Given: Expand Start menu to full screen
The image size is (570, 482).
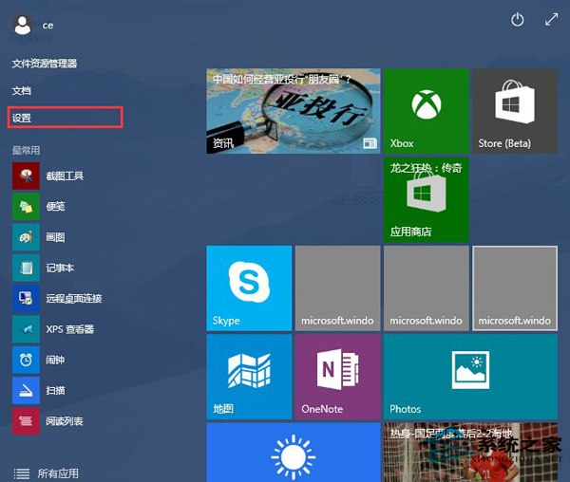Looking at the screenshot, I should 551,20.
